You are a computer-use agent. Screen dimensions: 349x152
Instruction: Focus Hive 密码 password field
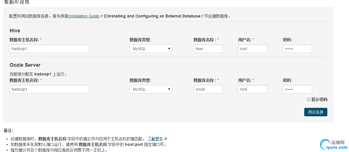[x=297, y=49]
